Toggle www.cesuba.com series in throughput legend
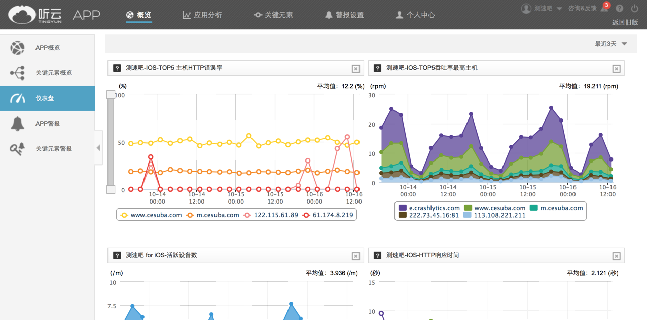 tap(495, 208)
